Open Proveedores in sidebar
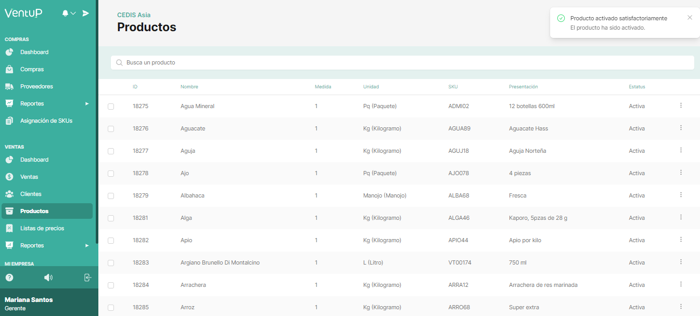The image size is (700, 316). (36, 86)
